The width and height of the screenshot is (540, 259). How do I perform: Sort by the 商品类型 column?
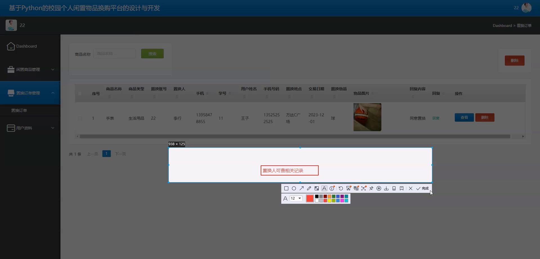pos(132,96)
